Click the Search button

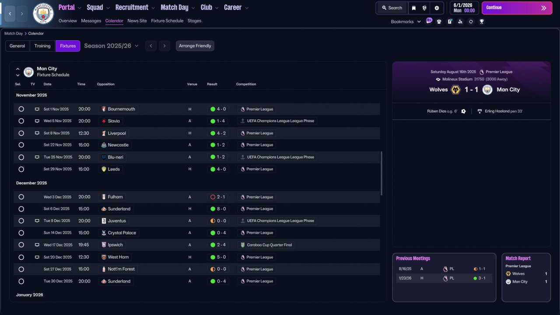click(392, 8)
